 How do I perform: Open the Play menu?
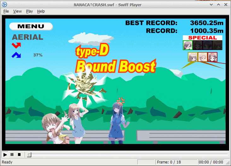(x=29, y=11)
